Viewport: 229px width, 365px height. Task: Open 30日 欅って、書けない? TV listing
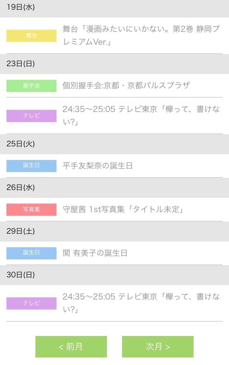click(141, 303)
